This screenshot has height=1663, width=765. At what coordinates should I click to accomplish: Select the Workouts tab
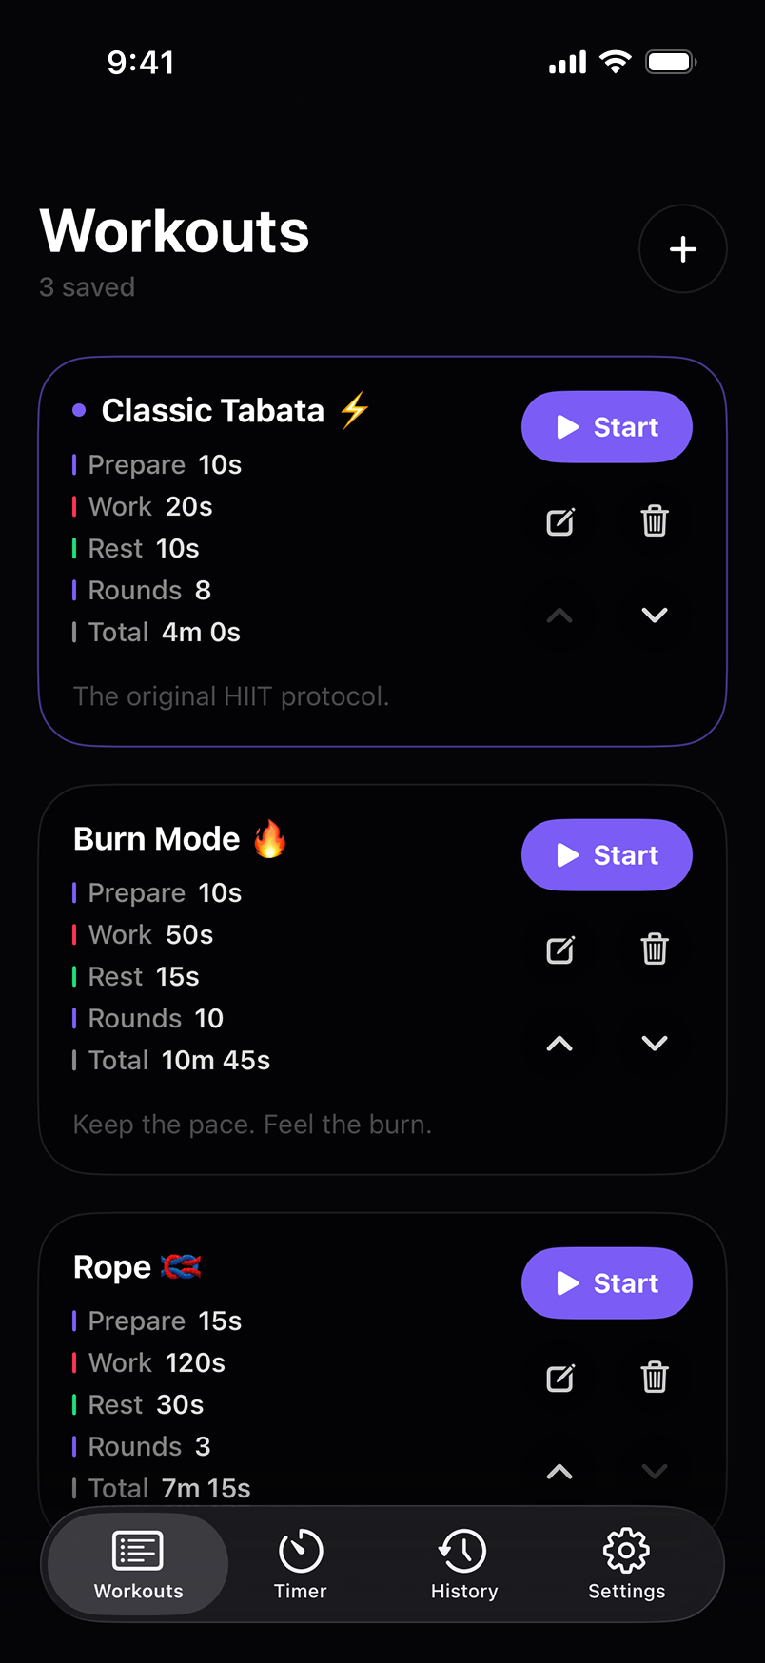pos(138,1564)
